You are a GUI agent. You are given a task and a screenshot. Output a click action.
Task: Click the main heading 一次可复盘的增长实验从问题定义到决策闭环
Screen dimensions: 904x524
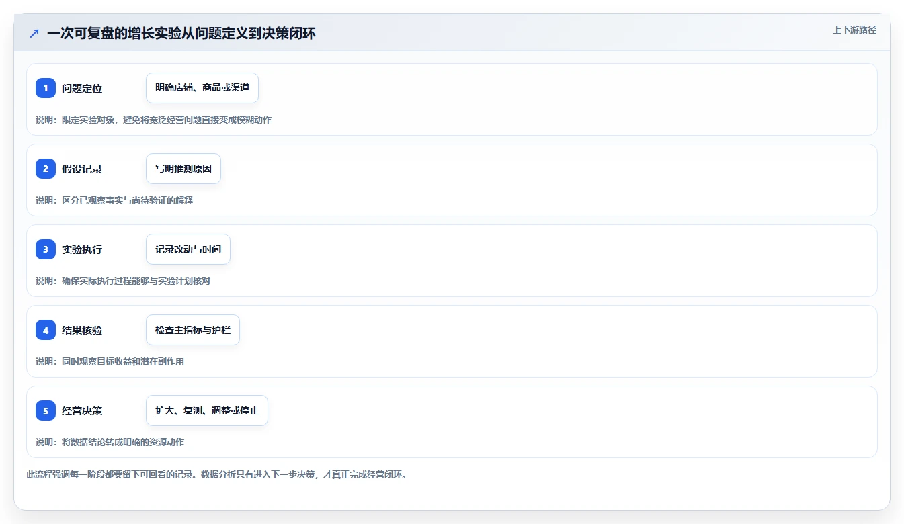[181, 33]
